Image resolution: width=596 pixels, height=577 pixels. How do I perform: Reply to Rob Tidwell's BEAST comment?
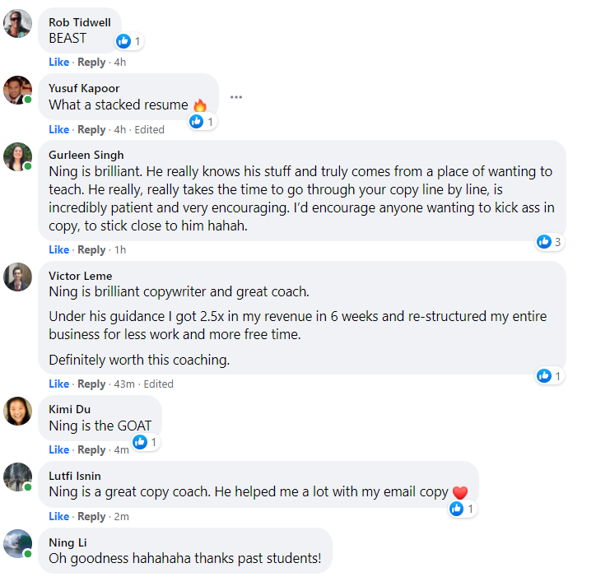coord(91,63)
